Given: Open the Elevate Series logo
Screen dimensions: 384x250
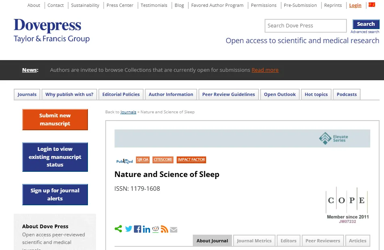Looking at the screenshot, I should pos(333,138).
